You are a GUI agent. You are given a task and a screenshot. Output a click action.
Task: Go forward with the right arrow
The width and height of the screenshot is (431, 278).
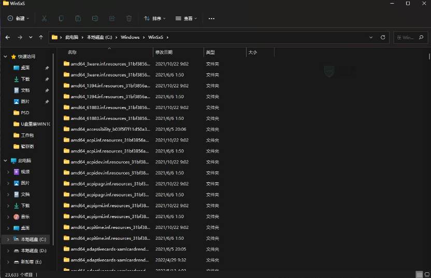pos(20,37)
